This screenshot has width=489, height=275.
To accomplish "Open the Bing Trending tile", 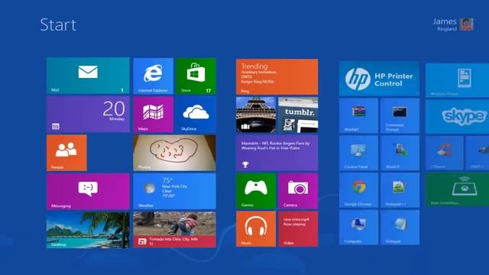I will pos(277,76).
